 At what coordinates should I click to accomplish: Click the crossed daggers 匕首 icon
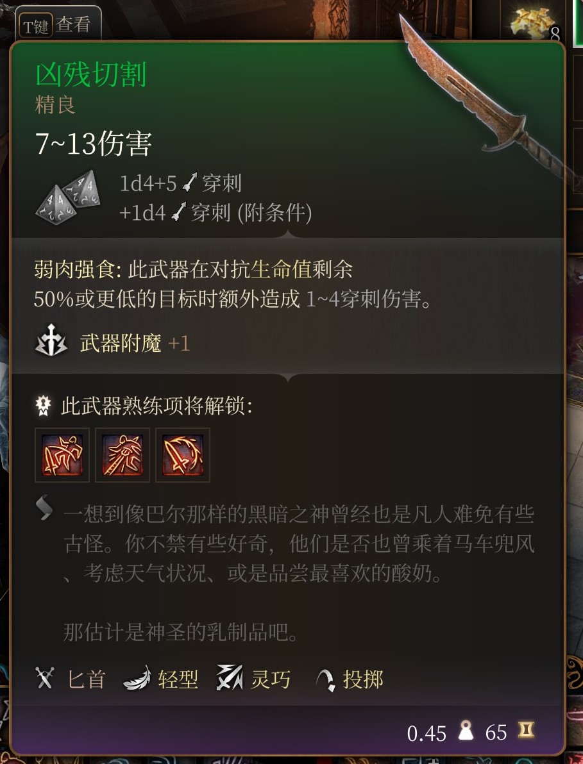pyautogui.click(x=45, y=677)
